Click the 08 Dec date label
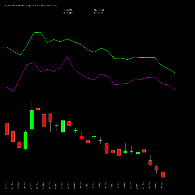Viewport: 195px width, 195px height. click(x=68, y=186)
